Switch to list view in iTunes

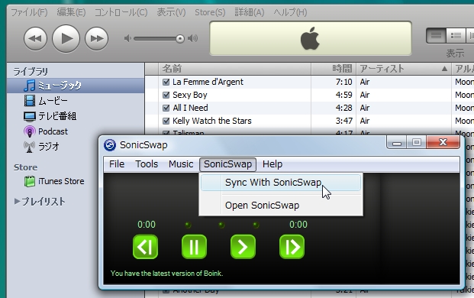pyautogui.click(x=436, y=36)
